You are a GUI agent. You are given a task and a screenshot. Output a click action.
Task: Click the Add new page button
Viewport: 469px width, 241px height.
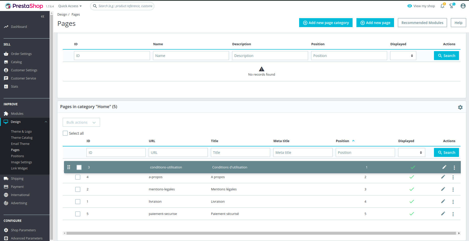tap(375, 22)
